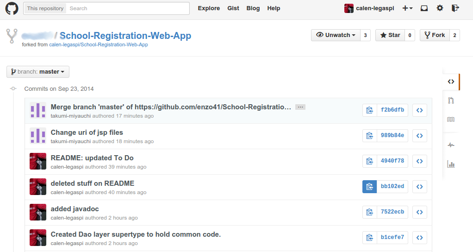Screen dimensions: 473x252
Task: Browse code at commit b1cefe7
Action: point(420,238)
